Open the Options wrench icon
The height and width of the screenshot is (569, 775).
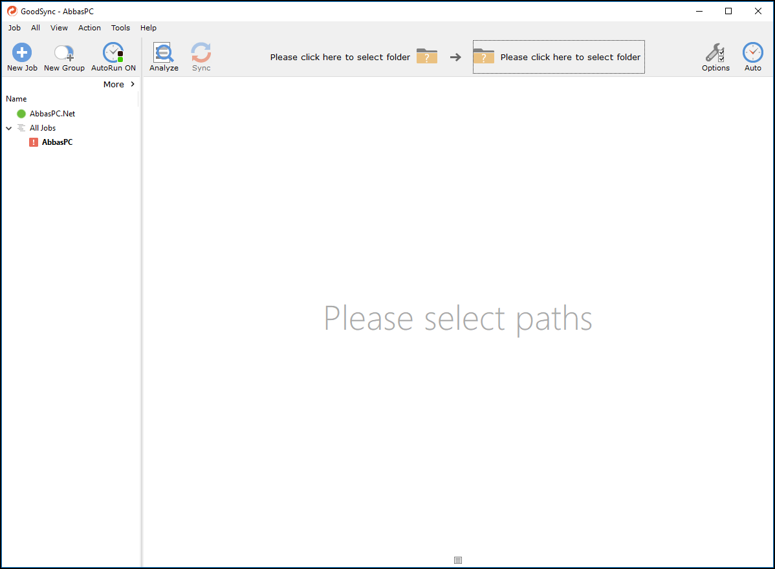[x=715, y=52]
